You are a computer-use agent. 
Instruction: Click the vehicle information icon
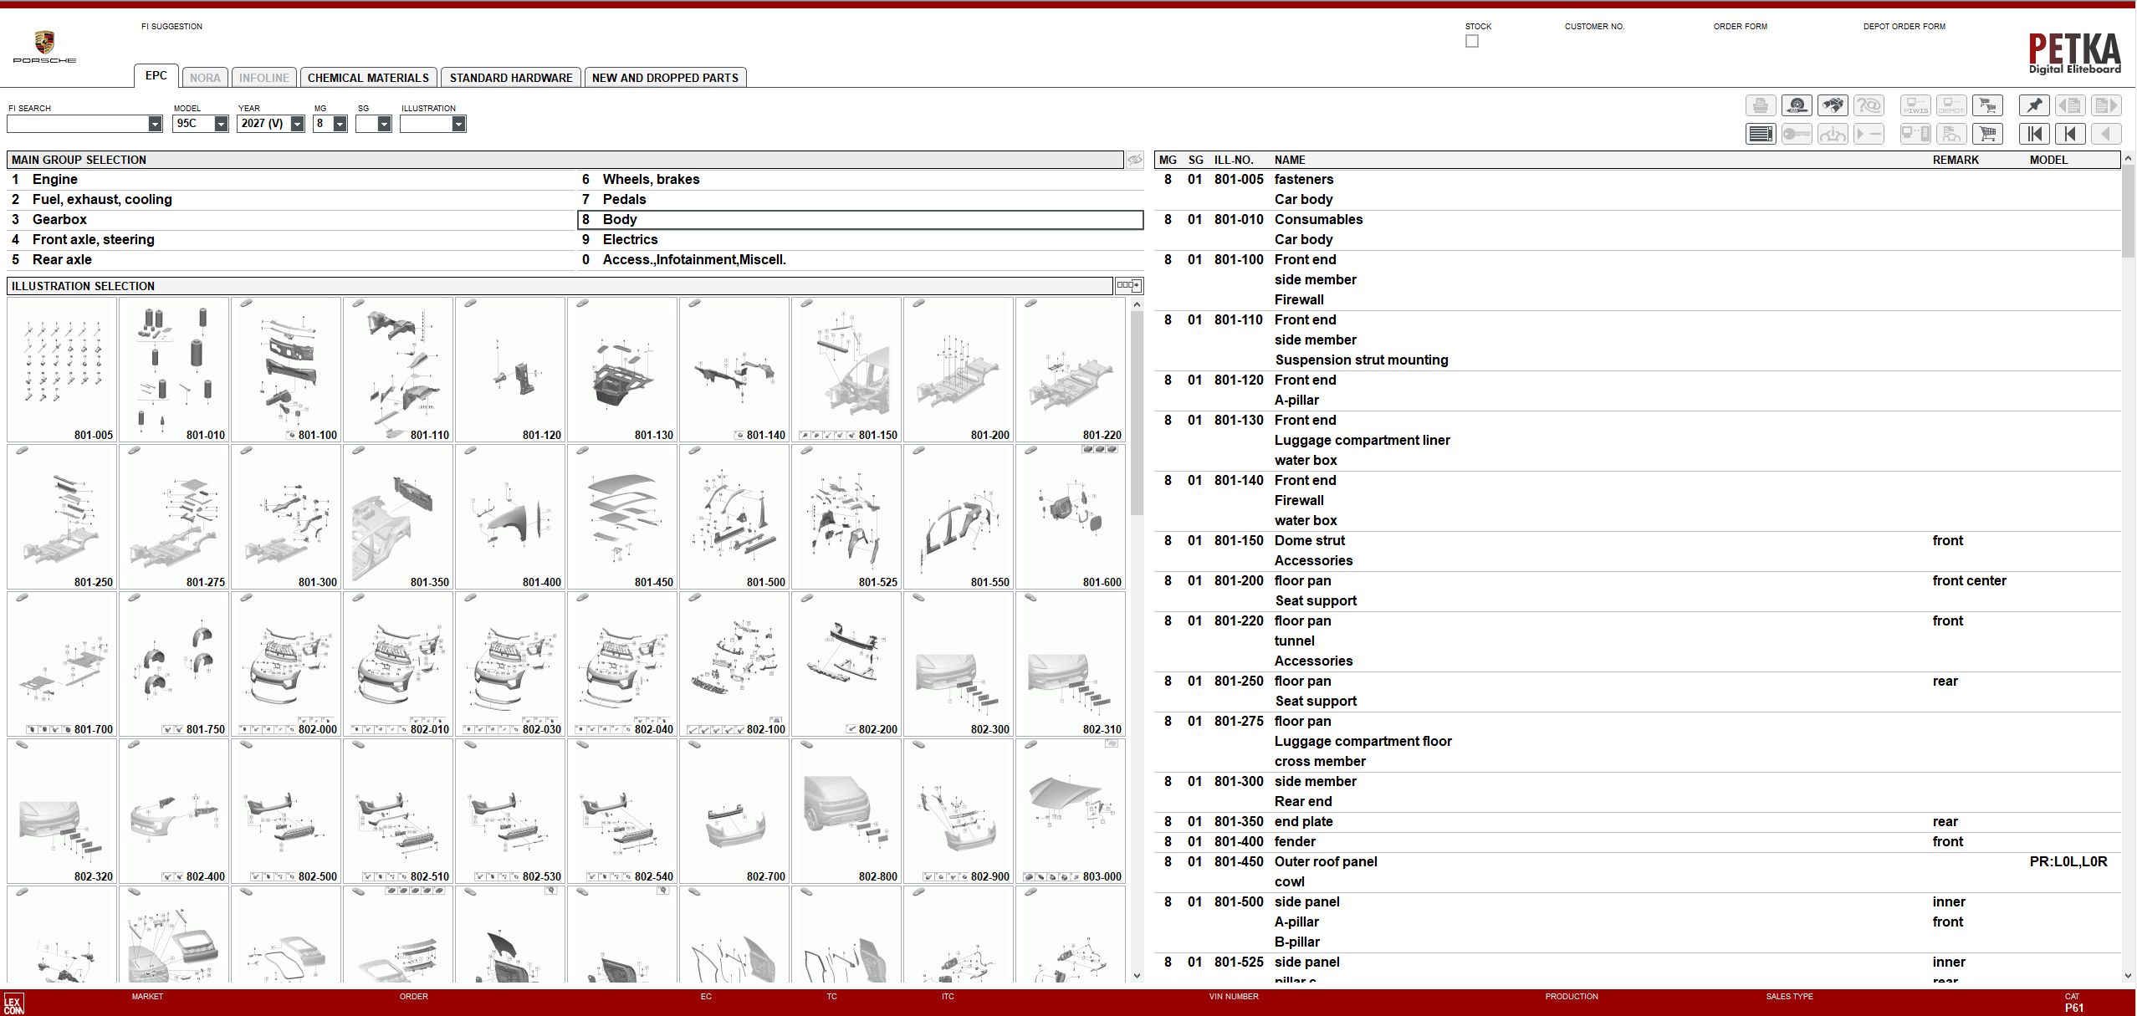(1833, 134)
